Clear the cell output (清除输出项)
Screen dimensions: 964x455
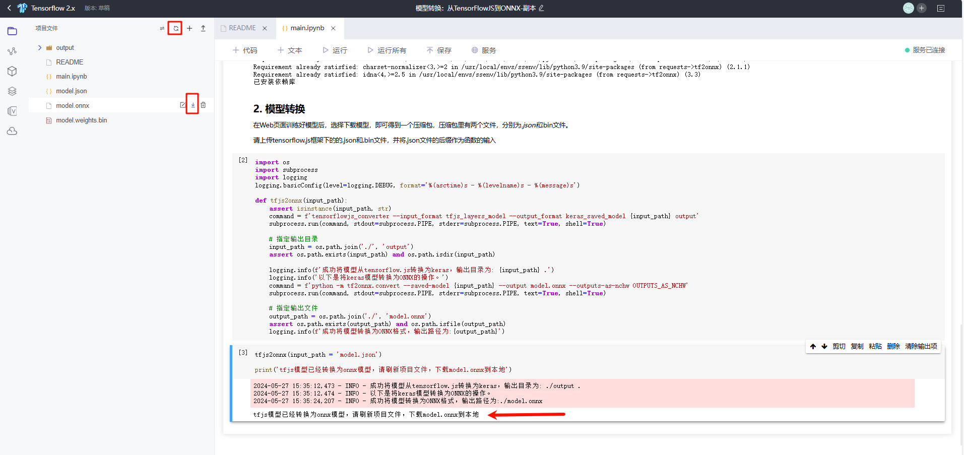(x=921, y=346)
